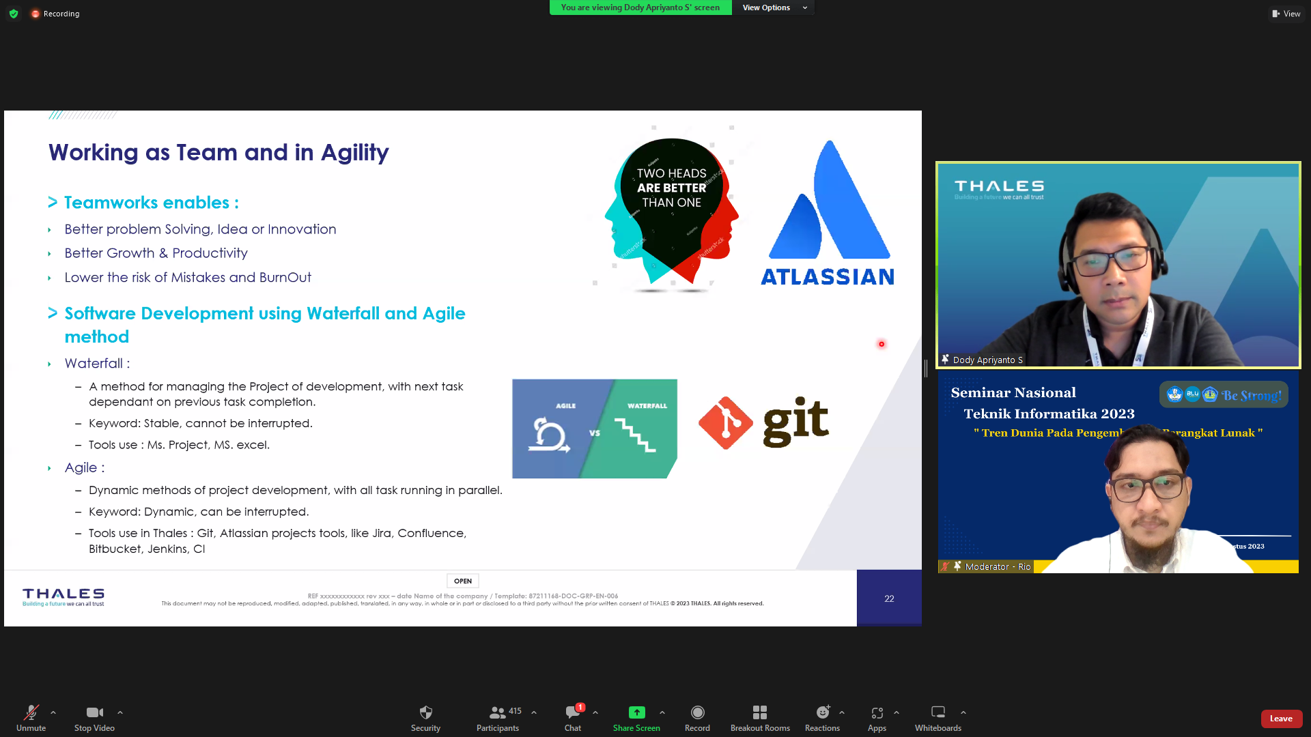Click the Recording indicator
1311x737 pixels.
click(55, 14)
